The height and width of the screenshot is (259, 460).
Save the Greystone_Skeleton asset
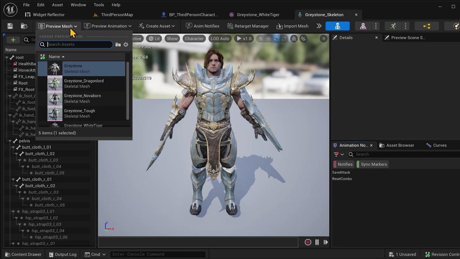coord(9,26)
